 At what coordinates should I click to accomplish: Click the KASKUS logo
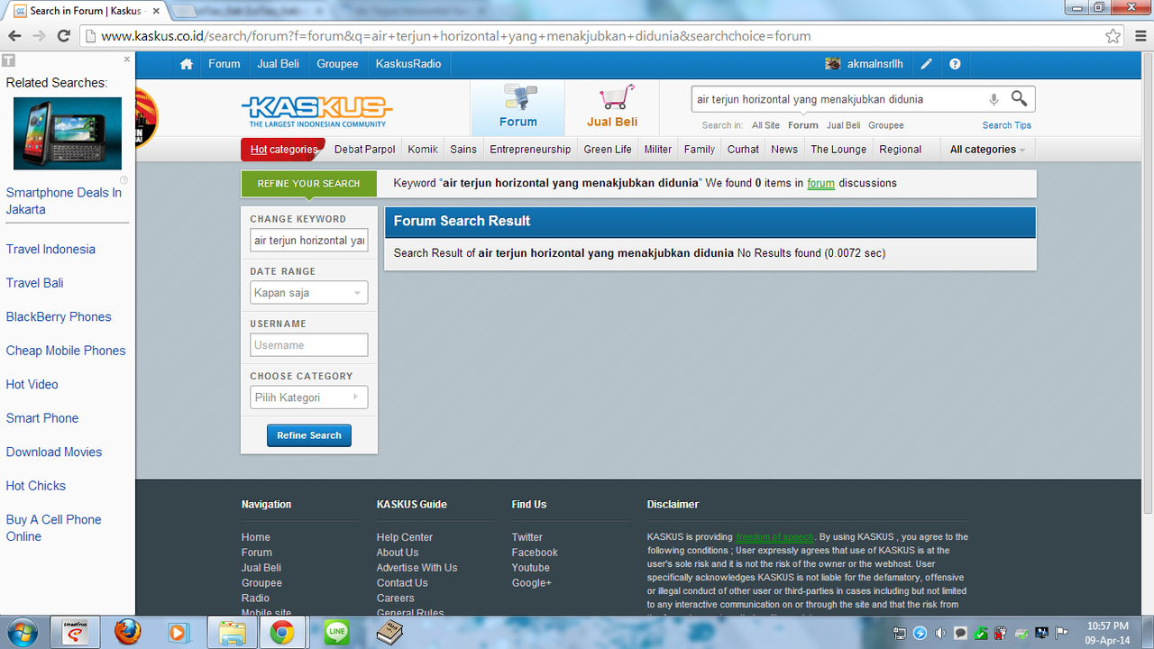pyautogui.click(x=317, y=112)
